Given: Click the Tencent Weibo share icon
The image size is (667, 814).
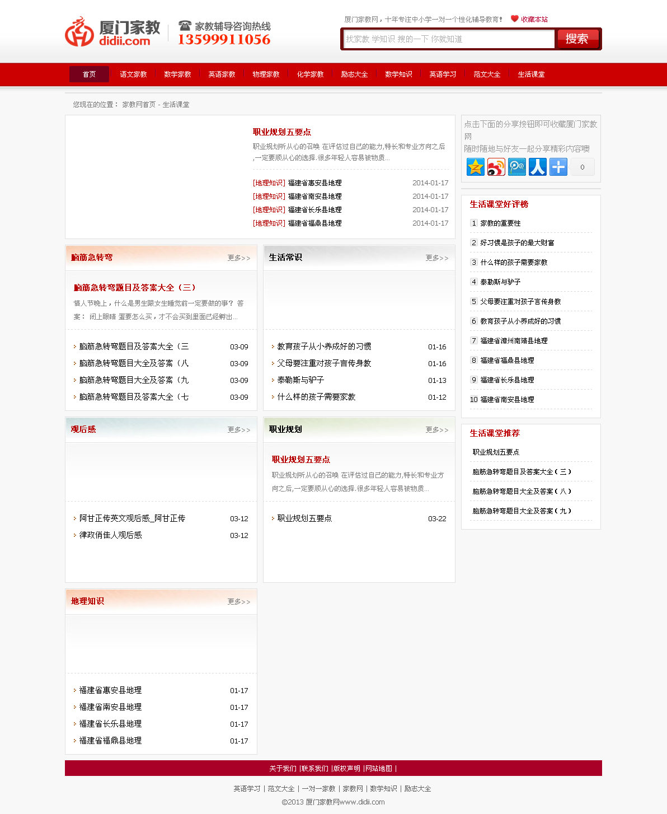Looking at the screenshot, I should point(516,167).
